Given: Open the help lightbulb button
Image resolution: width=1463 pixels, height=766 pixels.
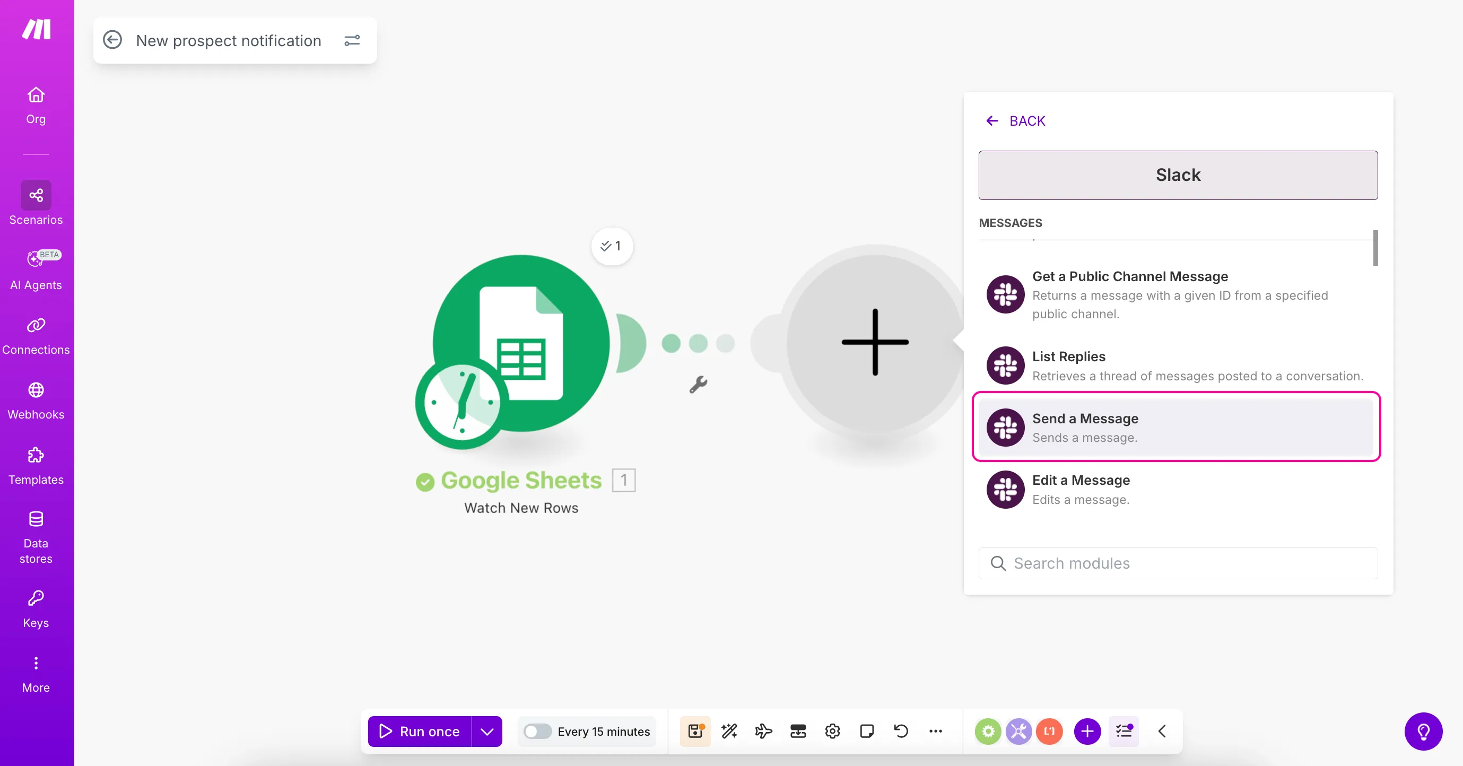Looking at the screenshot, I should click(1423, 732).
